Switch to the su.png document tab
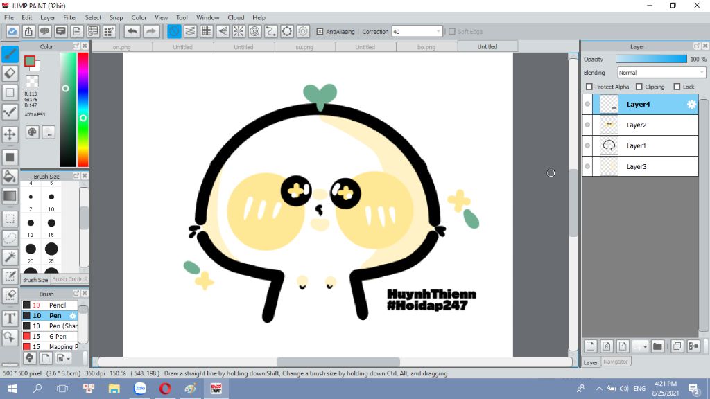Image resolution: width=710 pixels, height=399 pixels. coord(304,47)
